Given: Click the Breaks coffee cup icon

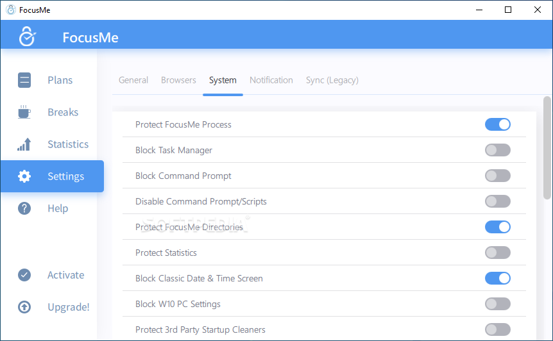Looking at the screenshot, I should click(x=24, y=112).
